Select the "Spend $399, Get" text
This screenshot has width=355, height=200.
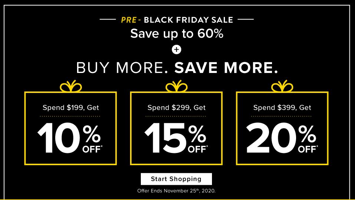[282, 108]
